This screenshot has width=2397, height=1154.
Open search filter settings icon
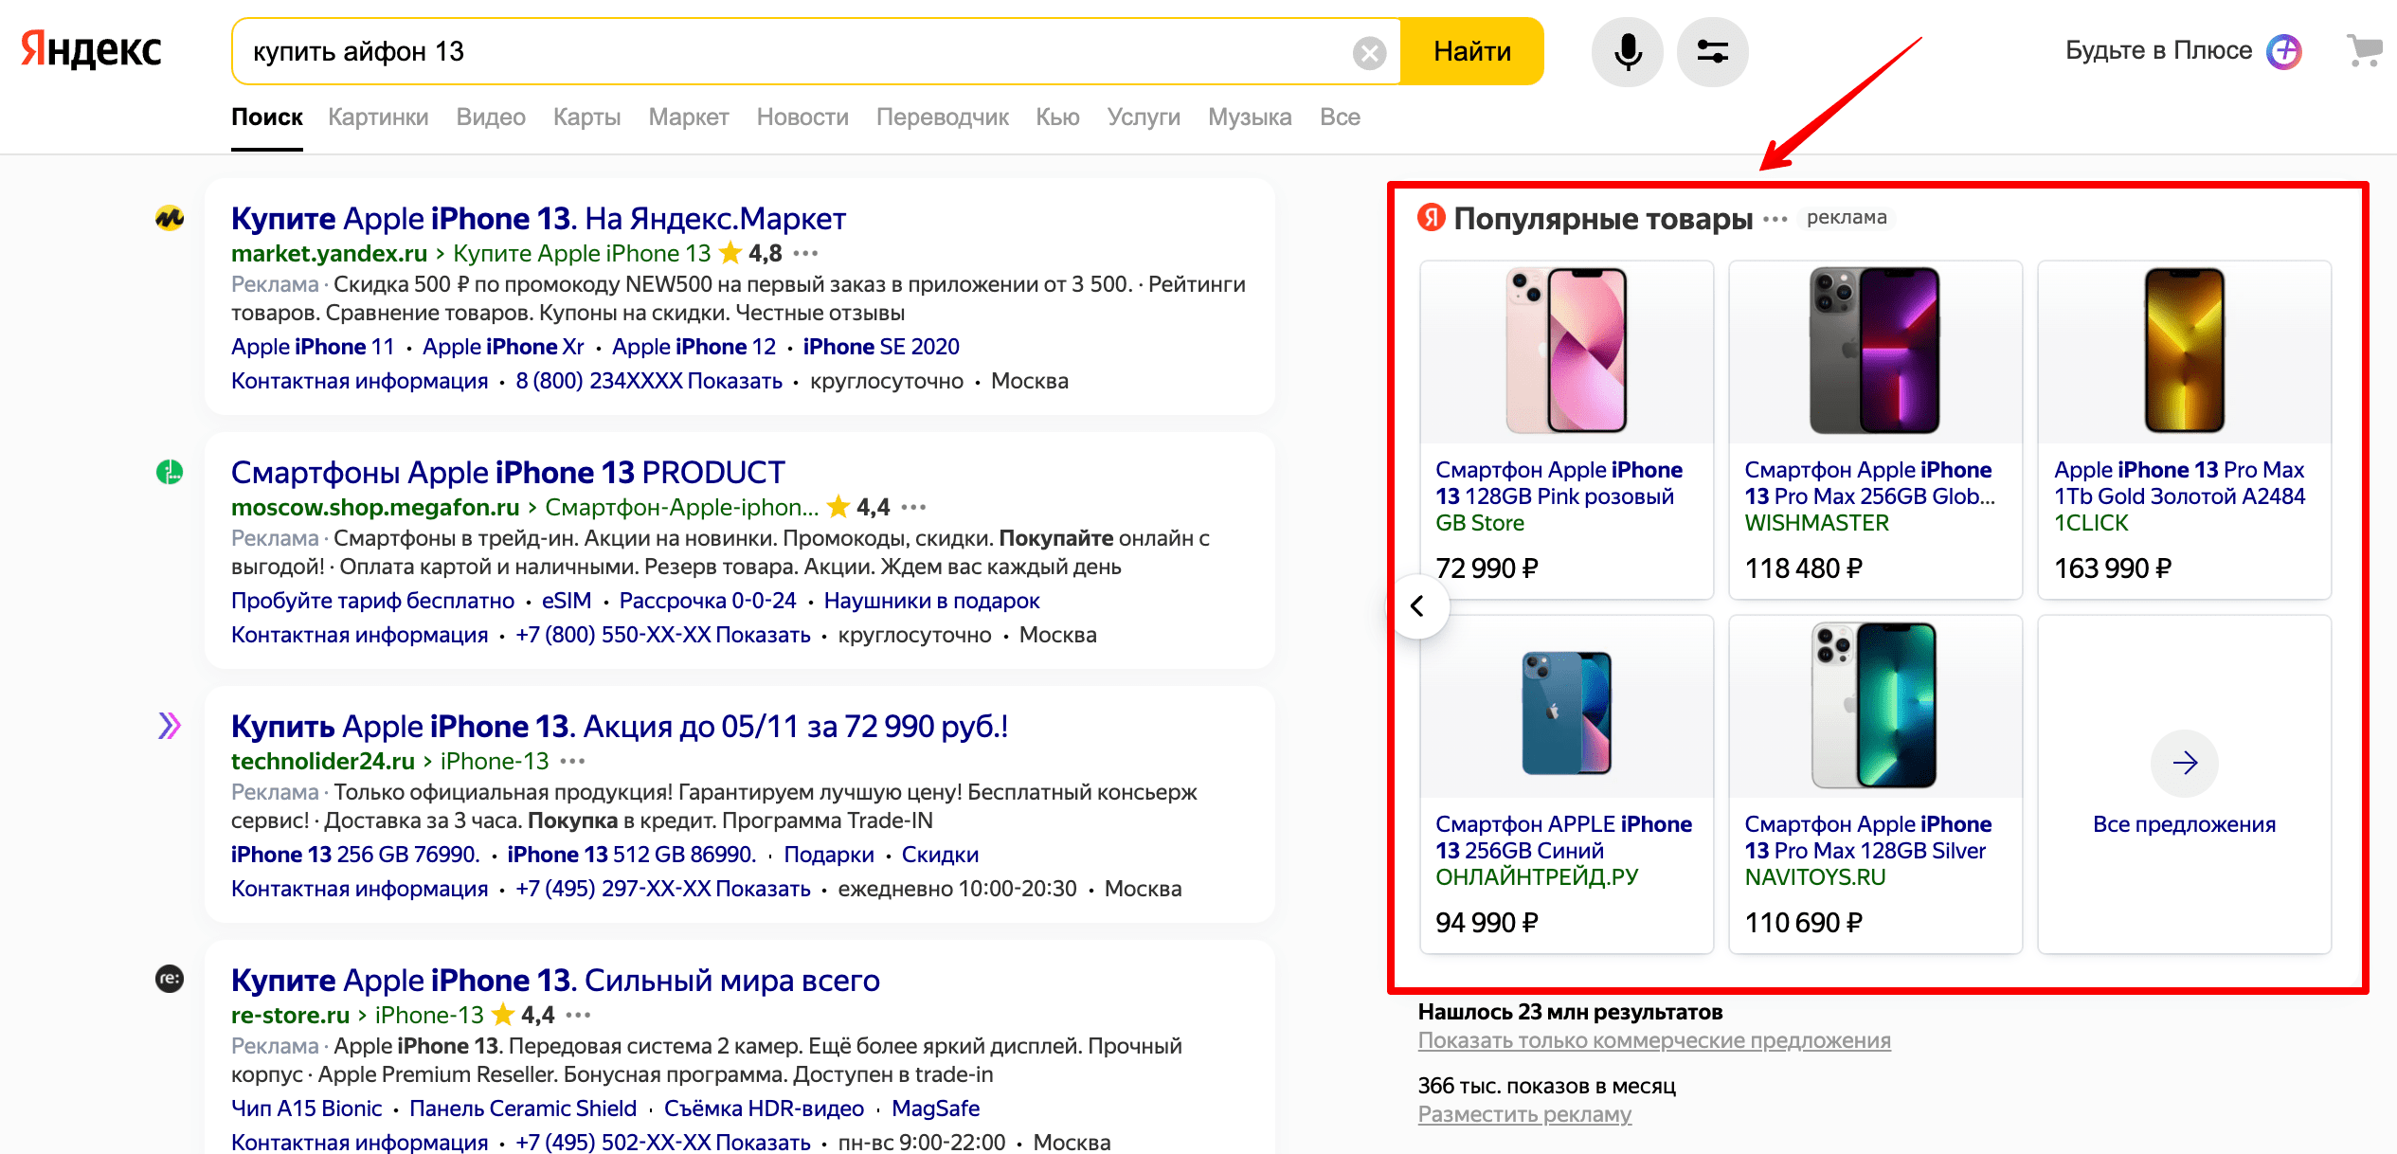[1712, 52]
